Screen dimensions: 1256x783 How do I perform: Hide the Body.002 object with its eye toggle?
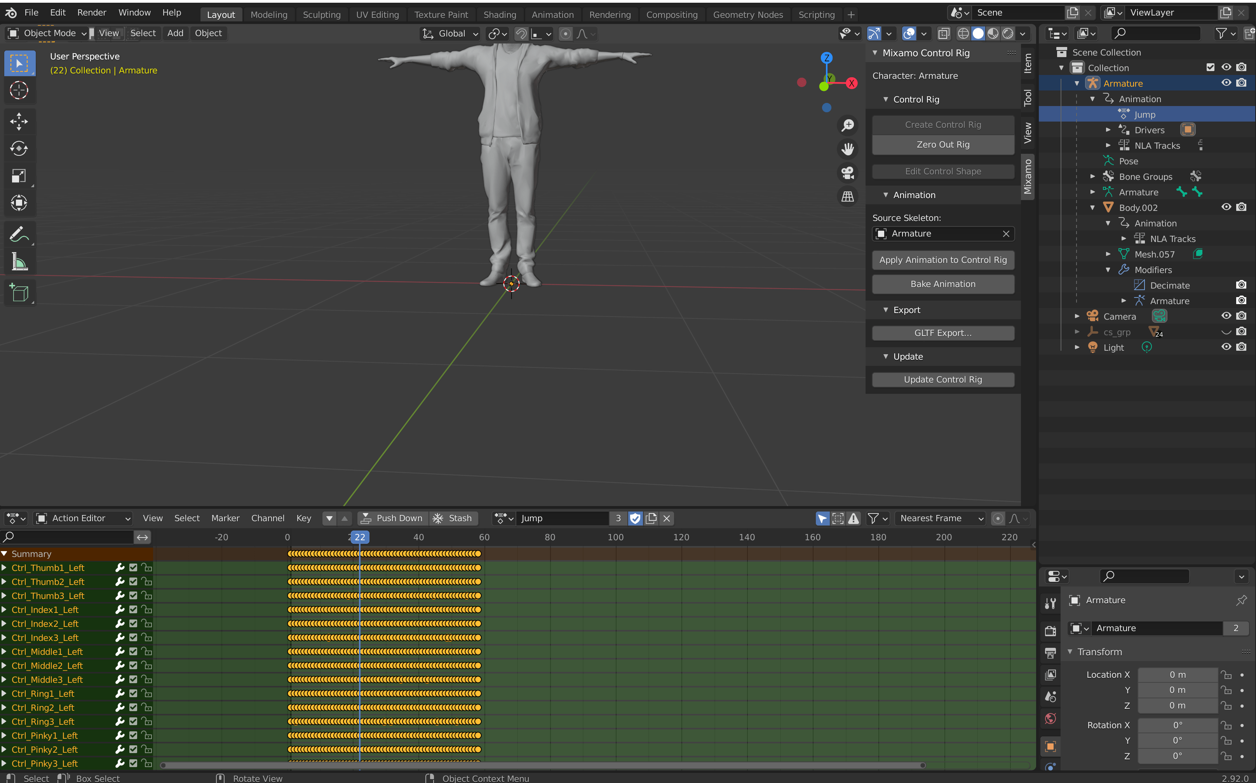(1226, 207)
